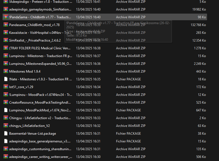Click the WinRAR icon of !PandaSama Childbirth v1.77
Screen dimensions: 219x161
pyautogui.click(x=6, y=17)
